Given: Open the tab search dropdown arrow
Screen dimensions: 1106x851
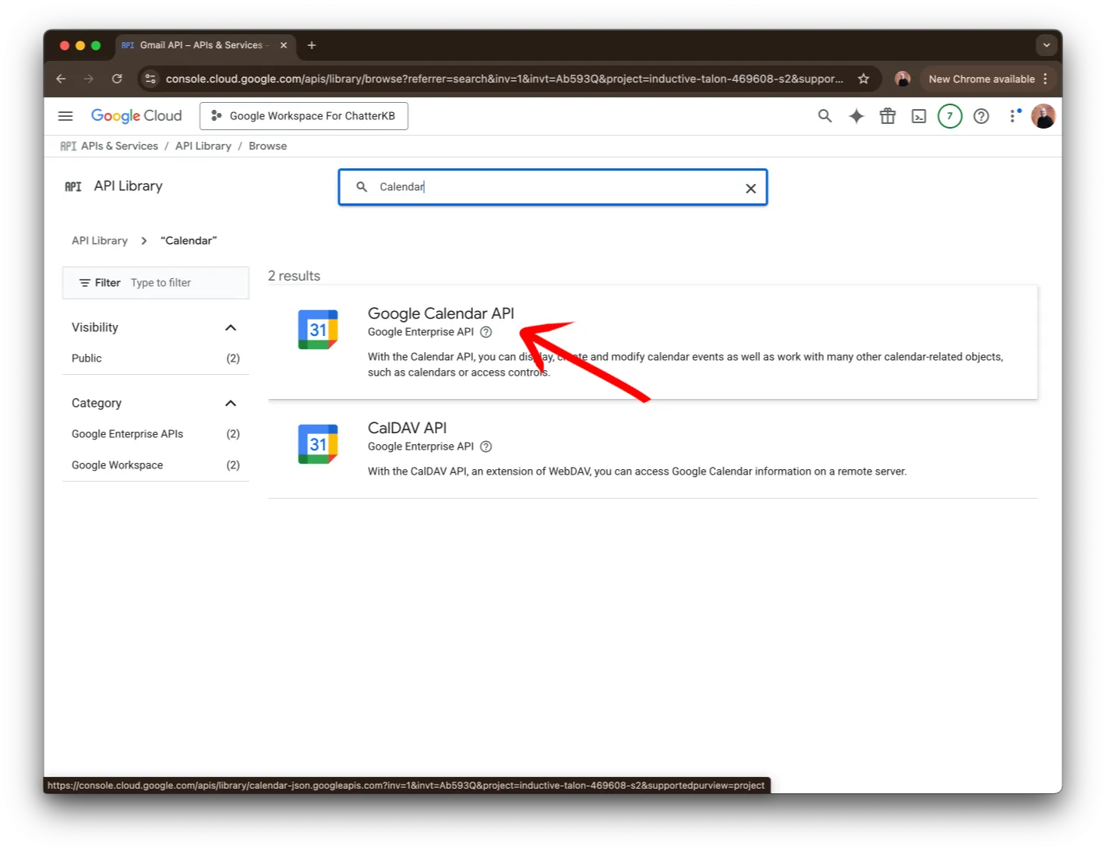Looking at the screenshot, I should [x=1046, y=45].
